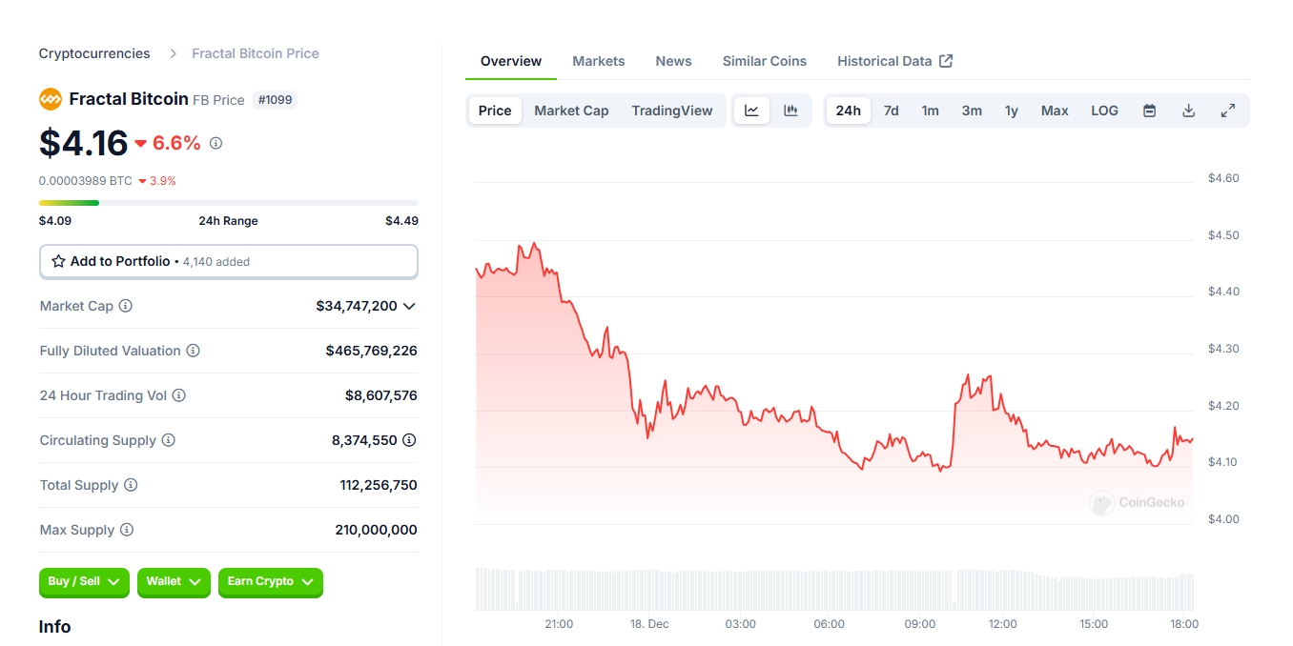Switch timeframe to 7d
Image resolution: width=1293 pixels, height=646 pixels.
click(891, 111)
